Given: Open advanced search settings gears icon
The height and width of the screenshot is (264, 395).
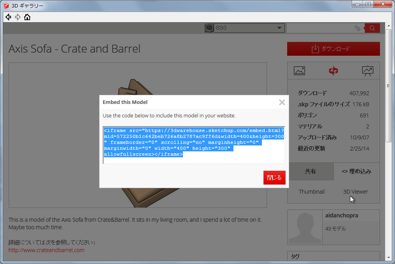Looking at the screenshot, I should tap(358, 28).
